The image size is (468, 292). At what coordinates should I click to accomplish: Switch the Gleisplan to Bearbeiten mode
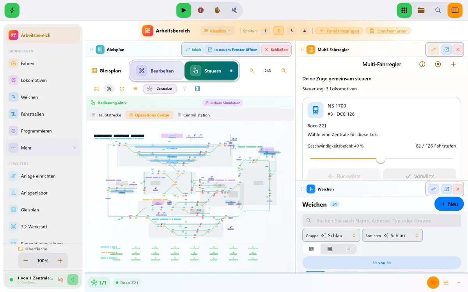coord(157,71)
